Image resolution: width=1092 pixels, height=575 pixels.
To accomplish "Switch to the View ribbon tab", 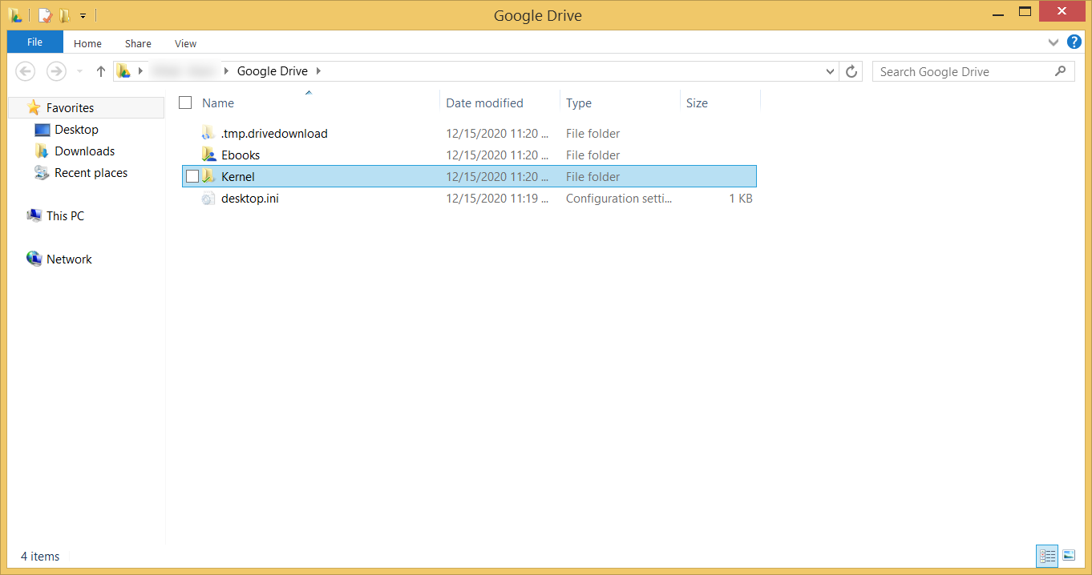I will (x=185, y=43).
